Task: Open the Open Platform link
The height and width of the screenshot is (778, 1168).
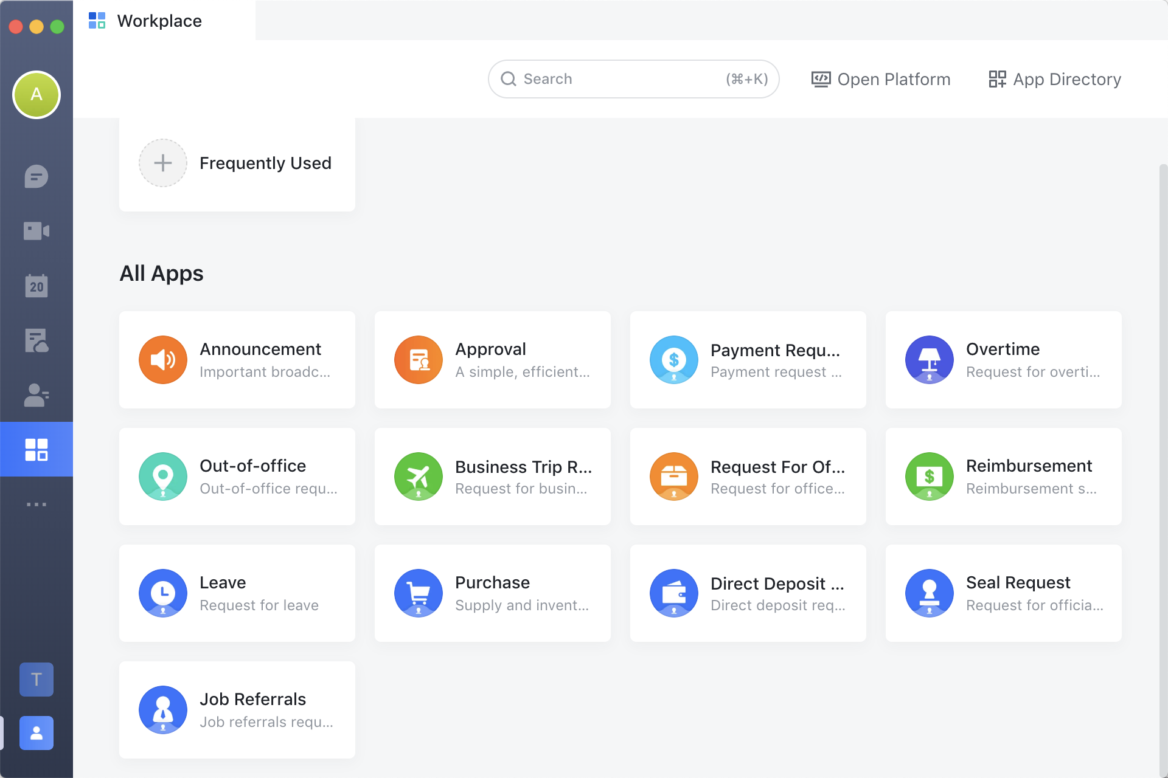Action: (x=881, y=79)
